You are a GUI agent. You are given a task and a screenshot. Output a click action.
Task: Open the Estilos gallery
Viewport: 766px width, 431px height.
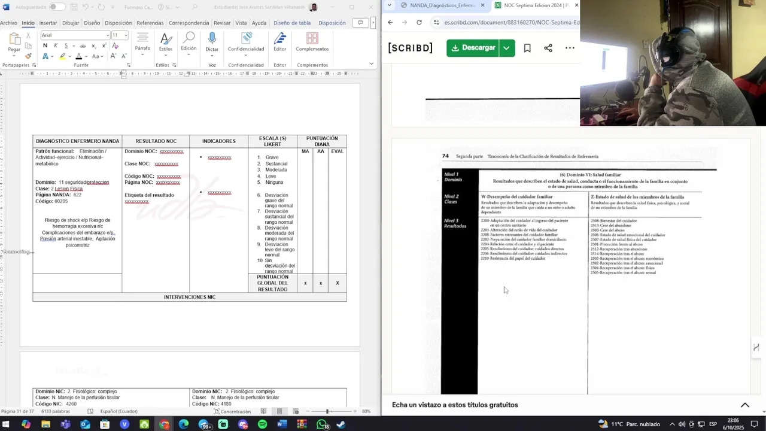166,43
